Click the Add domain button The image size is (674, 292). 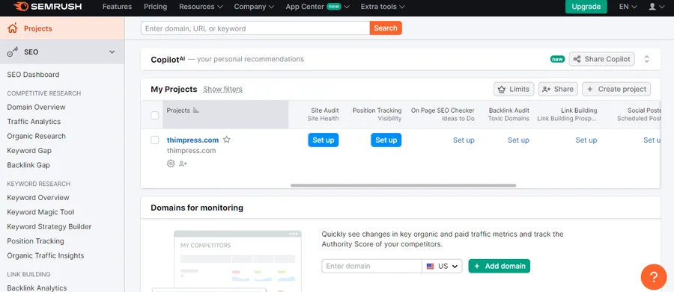499,266
